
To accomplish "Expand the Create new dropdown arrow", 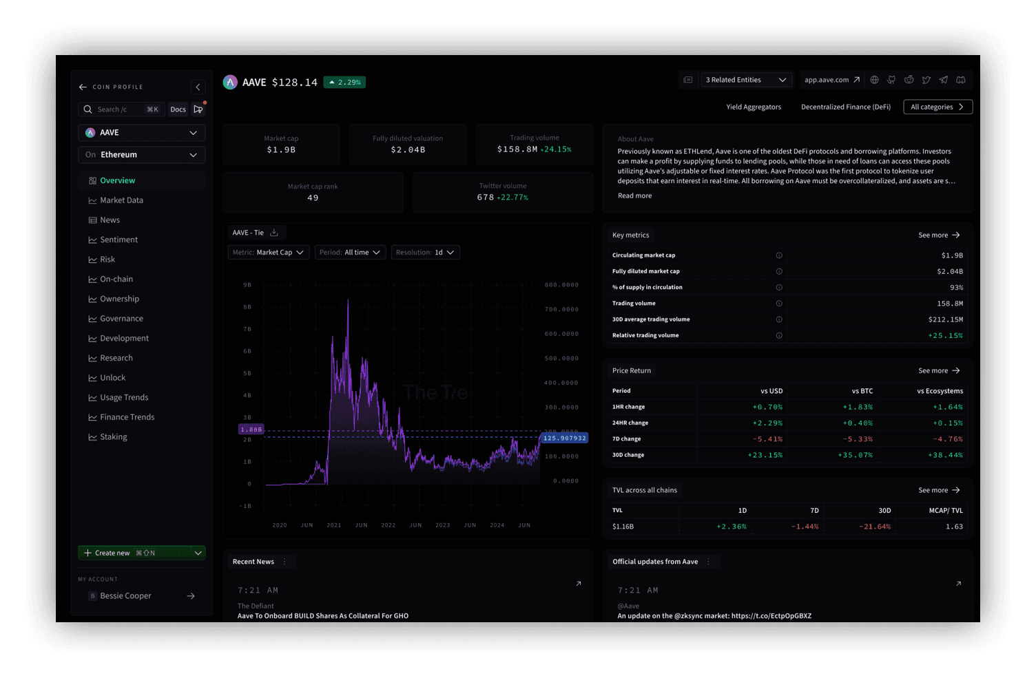I will 198,553.
